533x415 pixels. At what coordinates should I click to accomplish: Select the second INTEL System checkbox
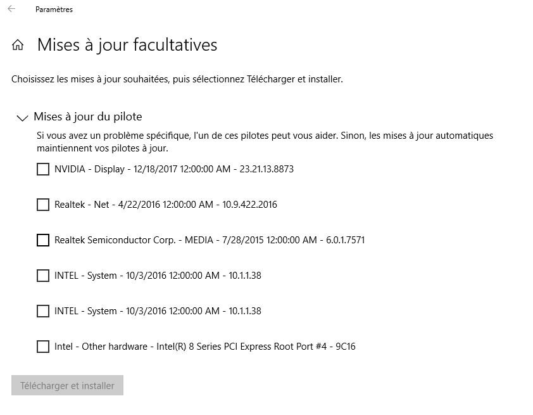(43, 311)
